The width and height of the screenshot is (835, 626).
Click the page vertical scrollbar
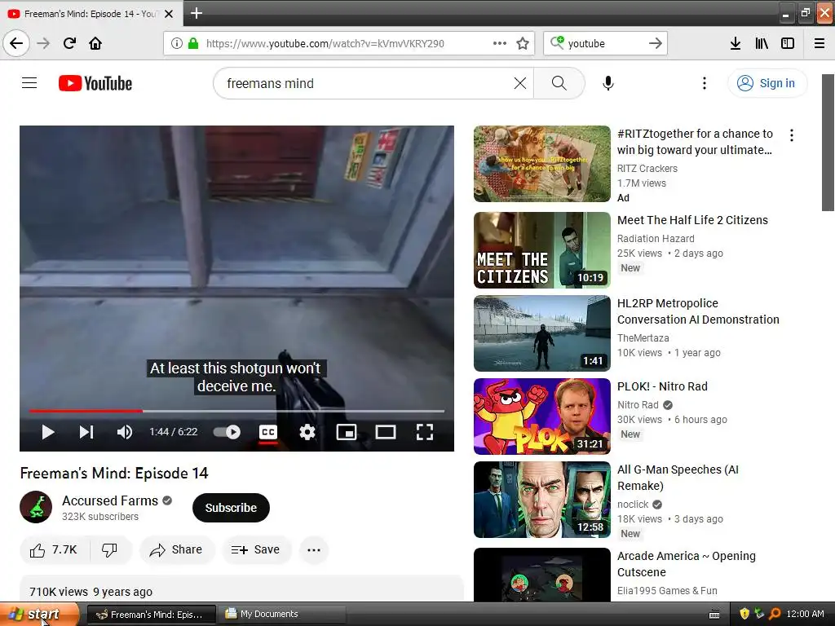tap(828, 143)
